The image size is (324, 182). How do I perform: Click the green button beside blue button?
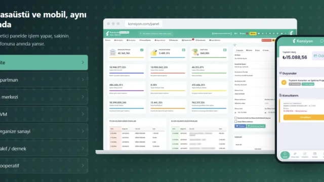pyautogui.click(x=256, y=126)
